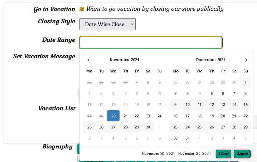Choose December 20 in the calendar
The image size is (257, 162).
click(x=223, y=116)
